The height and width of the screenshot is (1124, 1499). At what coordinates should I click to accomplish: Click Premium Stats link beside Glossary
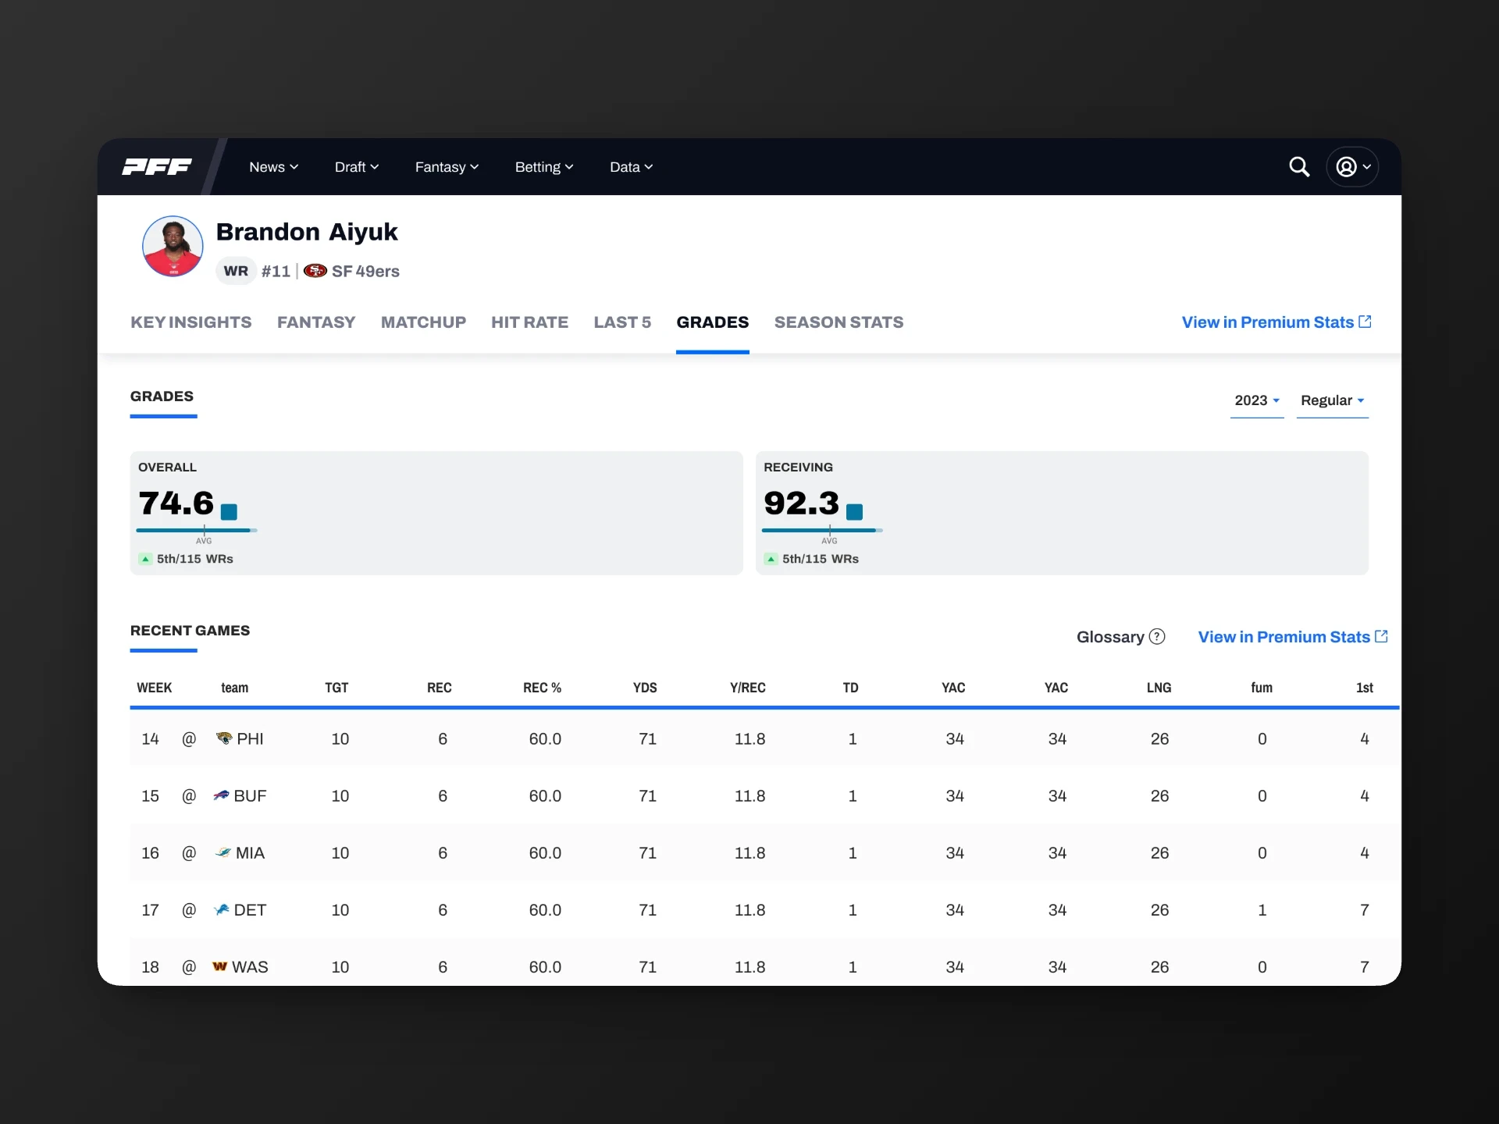1292,637
